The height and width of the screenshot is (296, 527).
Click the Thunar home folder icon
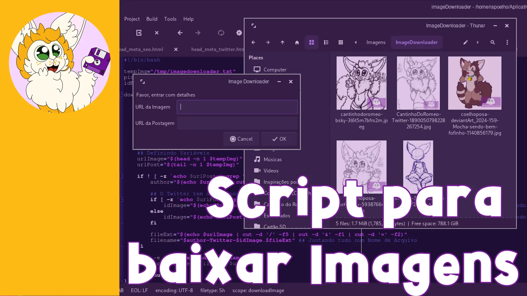pos(297,42)
